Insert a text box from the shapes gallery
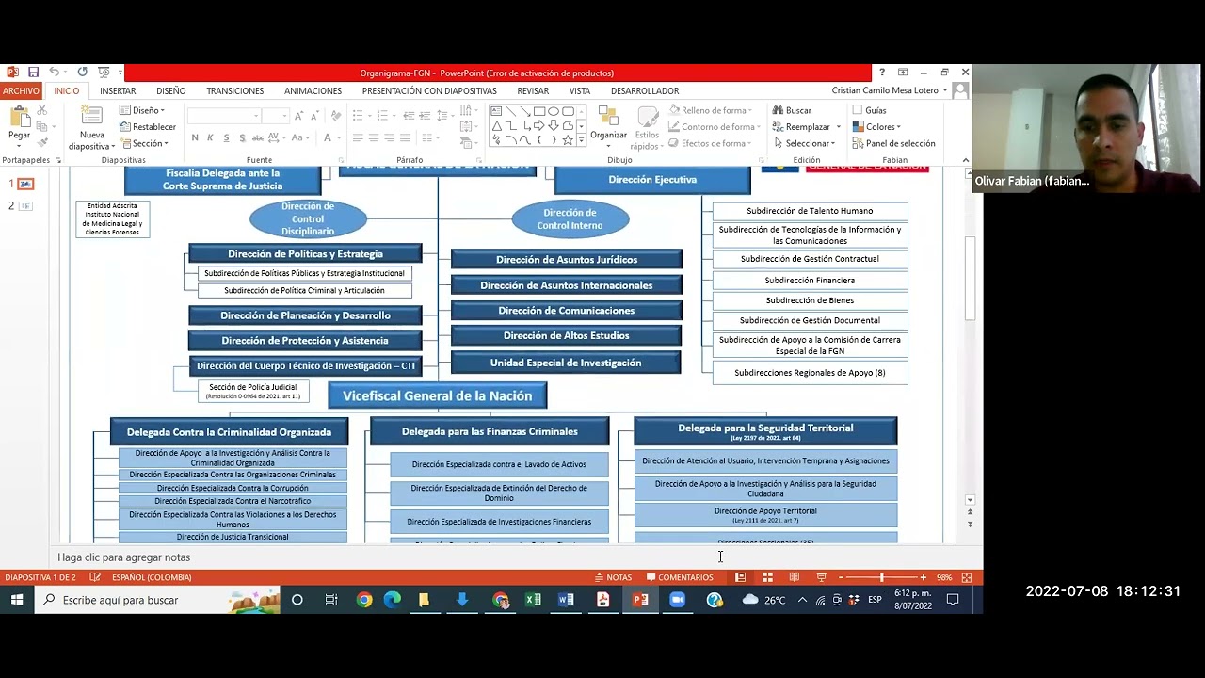1205x678 pixels. pyautogui.click(x=496, y=111)
